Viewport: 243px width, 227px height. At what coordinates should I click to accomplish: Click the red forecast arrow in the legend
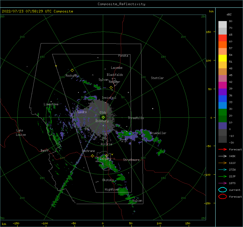222,149
